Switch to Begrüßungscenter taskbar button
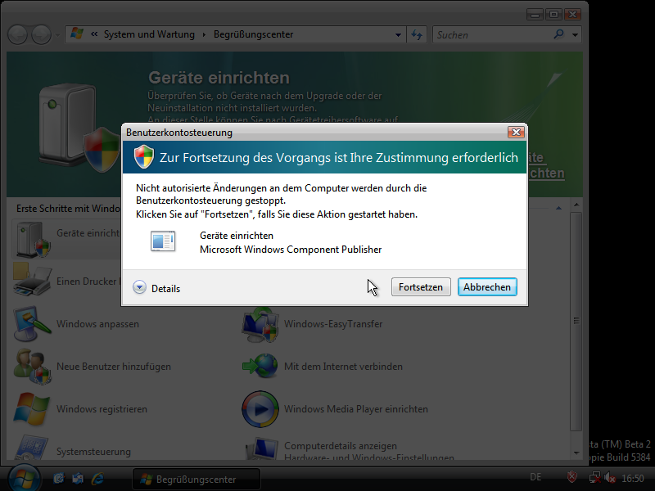The image size is (655, 491). point(196,480)
